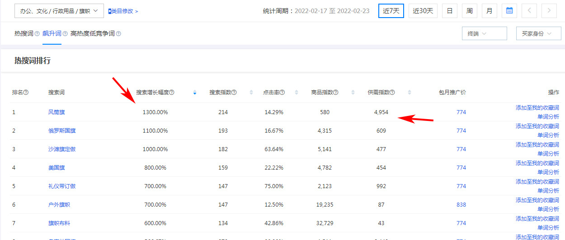Click 包月推广价 774 for 风筒旗
The image size is (565, 240).
(461, 112)
